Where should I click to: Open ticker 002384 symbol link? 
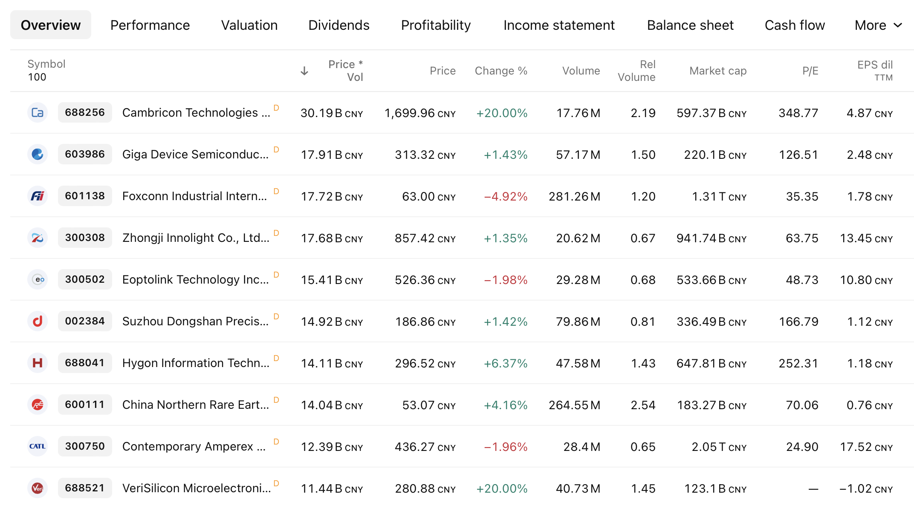85,321
